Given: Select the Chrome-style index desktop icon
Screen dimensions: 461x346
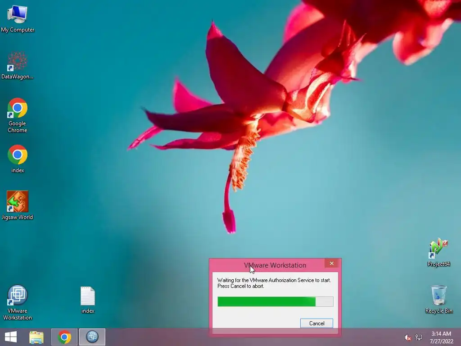Looking at the screenshot, I should click(x=18, y=159).
